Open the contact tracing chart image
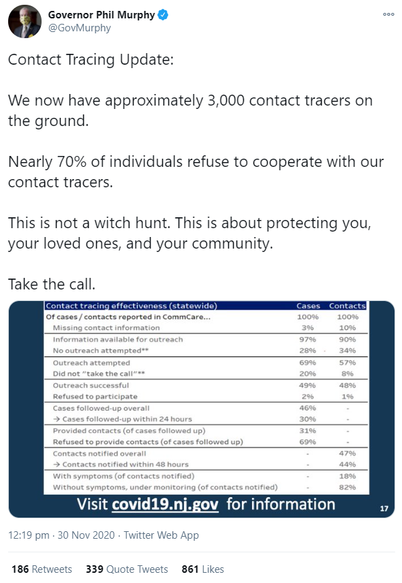This screenshot has height=583, width=402. 202,409
